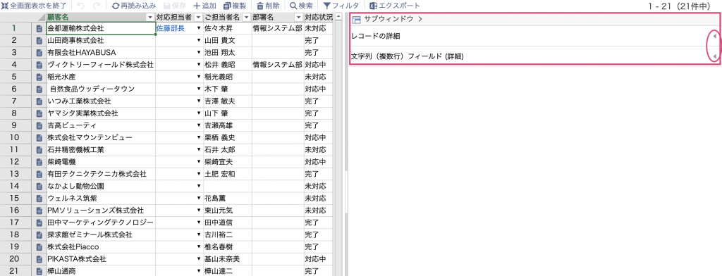Open 部署名 column header dropdown
Viewport: 722px width, 276px height.
[x=298, y=17]
